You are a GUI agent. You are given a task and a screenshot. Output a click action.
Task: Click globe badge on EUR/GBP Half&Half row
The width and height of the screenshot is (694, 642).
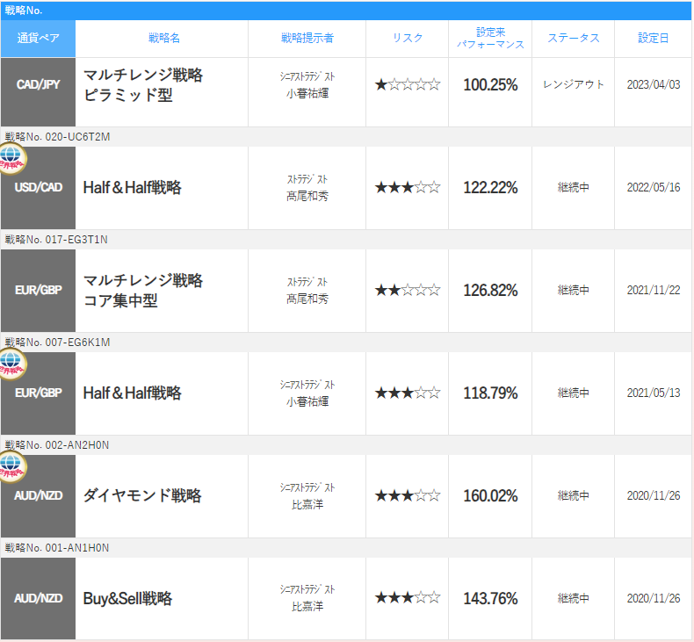[12, 364]
